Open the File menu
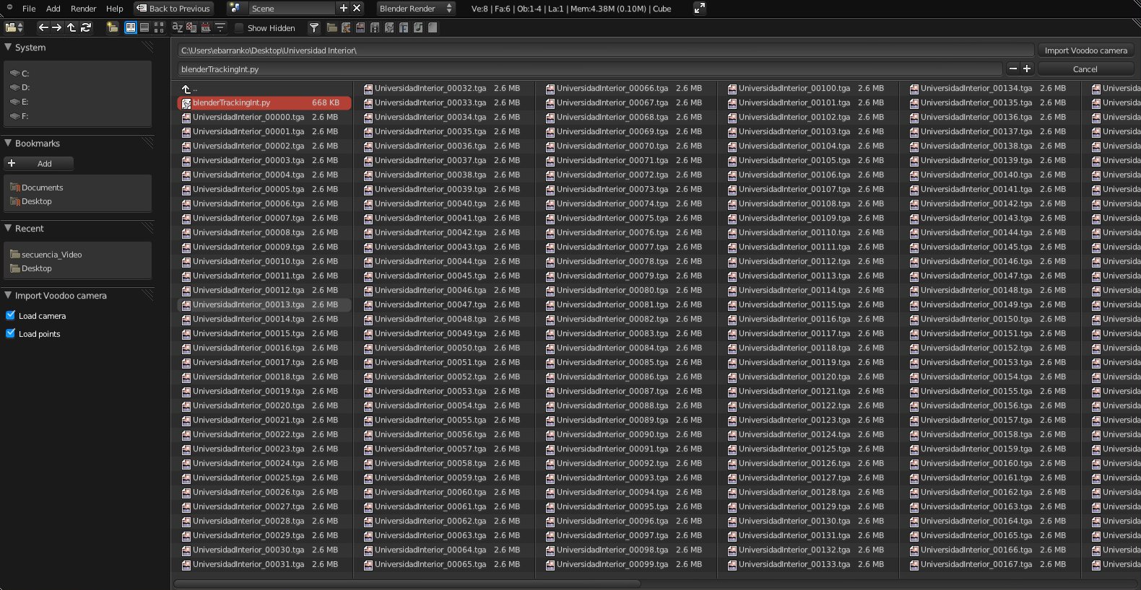The height and width of the screenshot is (590, 1141). pos(29,9)
